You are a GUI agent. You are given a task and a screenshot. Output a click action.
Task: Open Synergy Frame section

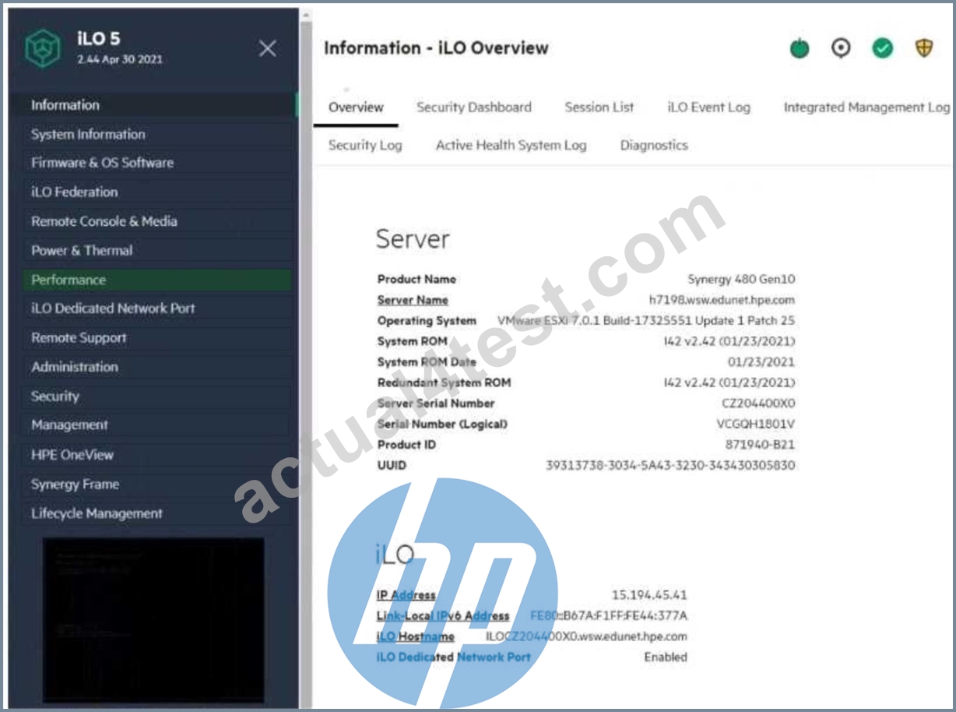[158, 484]
